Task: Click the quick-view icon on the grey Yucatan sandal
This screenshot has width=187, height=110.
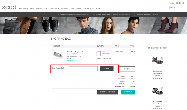Action: coord(162,88)
